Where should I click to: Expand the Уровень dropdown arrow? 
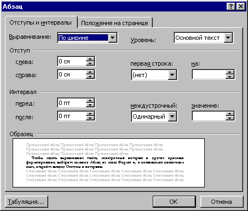(x=228, y=38)
